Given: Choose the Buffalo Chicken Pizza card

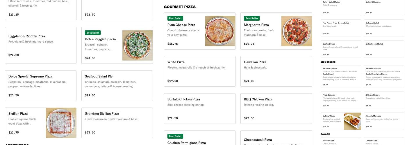Looking at the screenshot, I should [x=199, y=108].
